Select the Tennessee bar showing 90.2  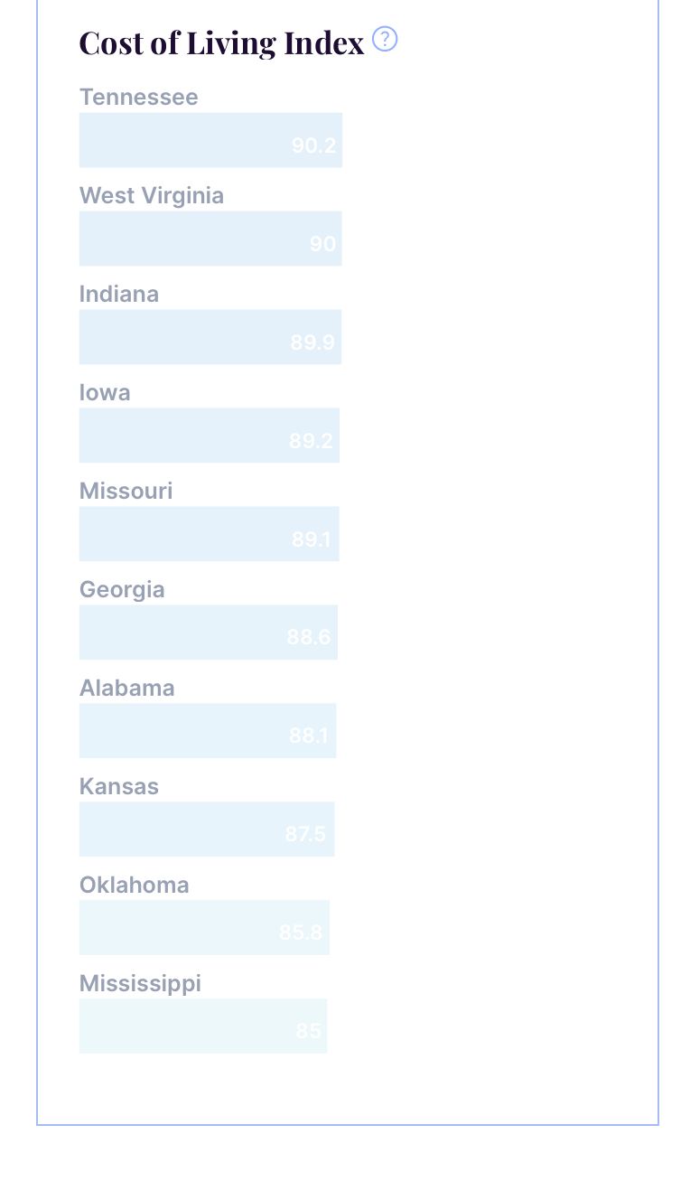pyautogui.click(x=210, y=140)
